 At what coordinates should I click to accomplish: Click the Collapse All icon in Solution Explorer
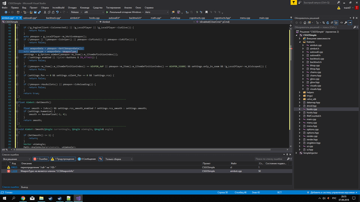coord(332,22)
